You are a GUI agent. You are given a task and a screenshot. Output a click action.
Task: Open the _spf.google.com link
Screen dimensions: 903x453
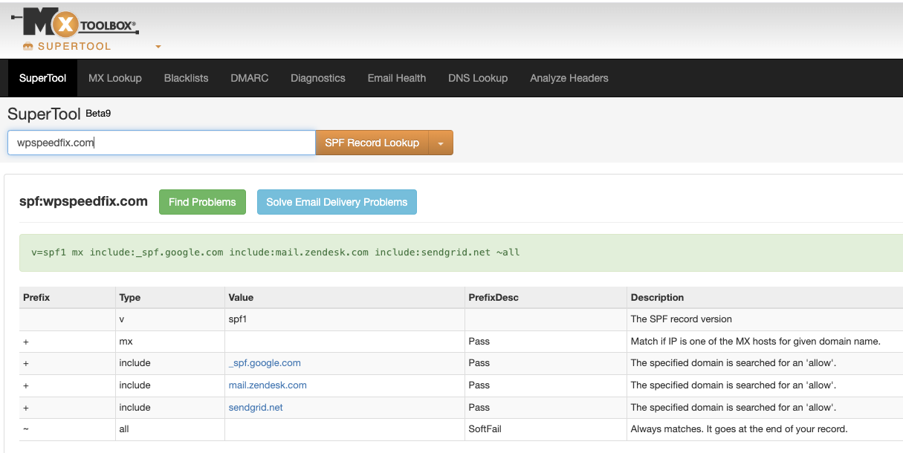[265, 363]
